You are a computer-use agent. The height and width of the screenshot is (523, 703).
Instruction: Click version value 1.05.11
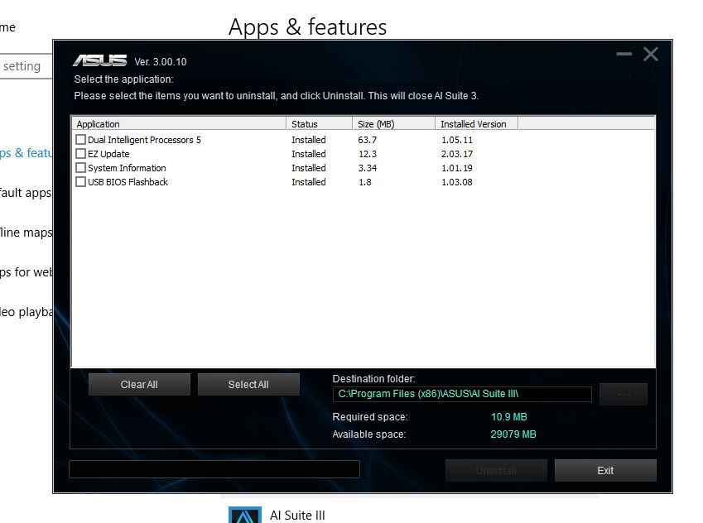coord(457,140)
